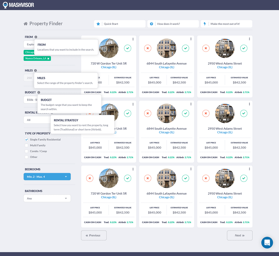Image resolution: width=279 pixels, height=256 pixels.
Task: Click the info icon beside MILES label
Action: 35,70
